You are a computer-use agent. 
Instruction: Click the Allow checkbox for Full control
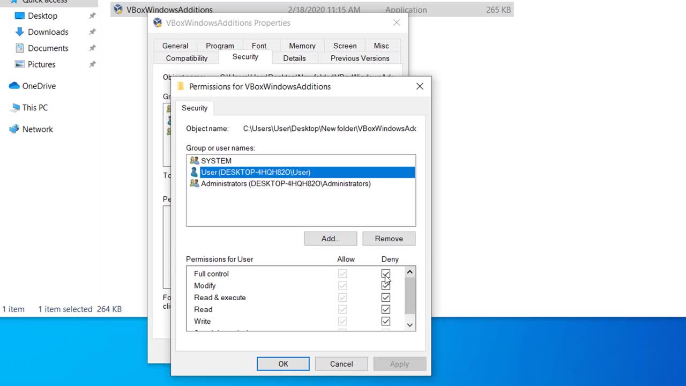342,274
